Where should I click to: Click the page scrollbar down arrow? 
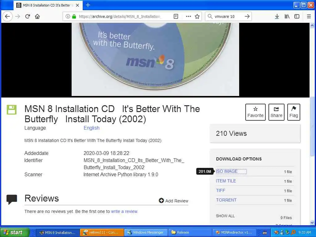[312, 223]
